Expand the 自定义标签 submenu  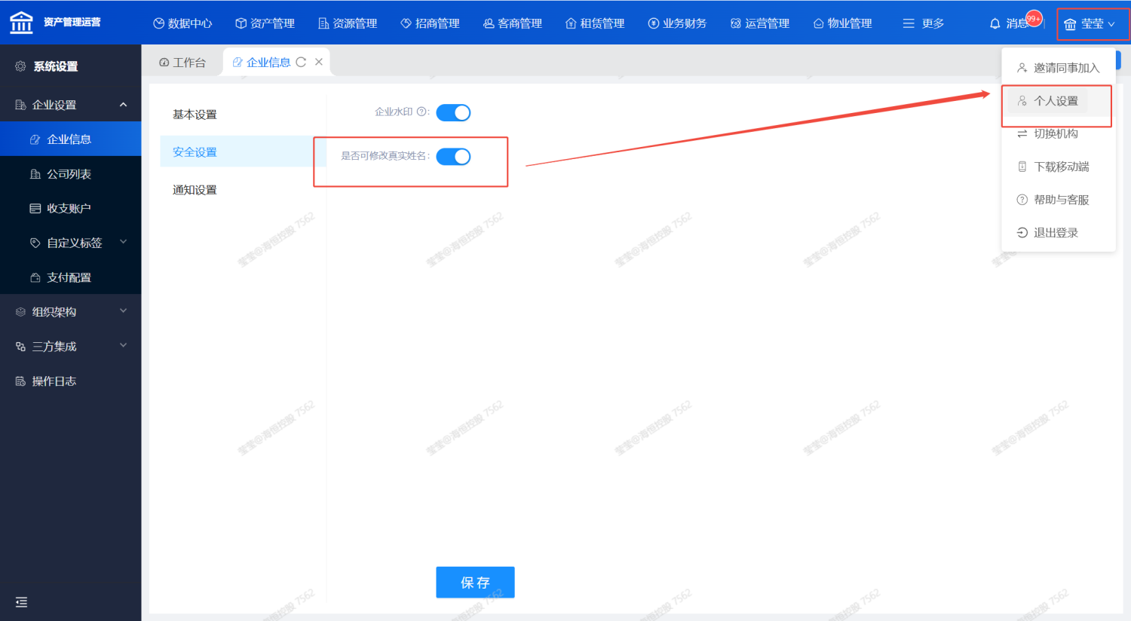click(x=123, y=242)
